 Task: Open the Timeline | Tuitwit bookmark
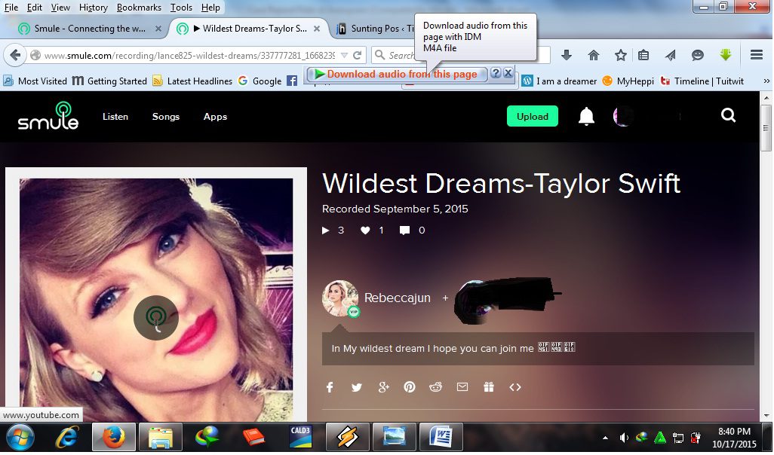[702, 81]
